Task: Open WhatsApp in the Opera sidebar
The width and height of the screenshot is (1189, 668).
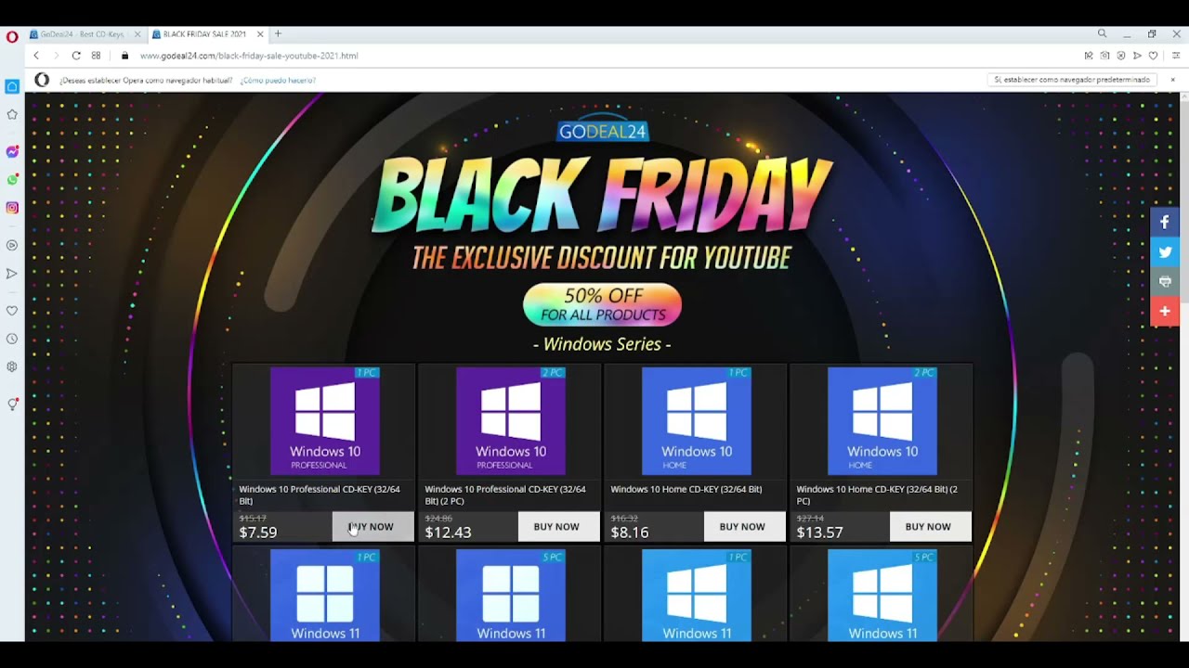Action: tap(12, 179)
